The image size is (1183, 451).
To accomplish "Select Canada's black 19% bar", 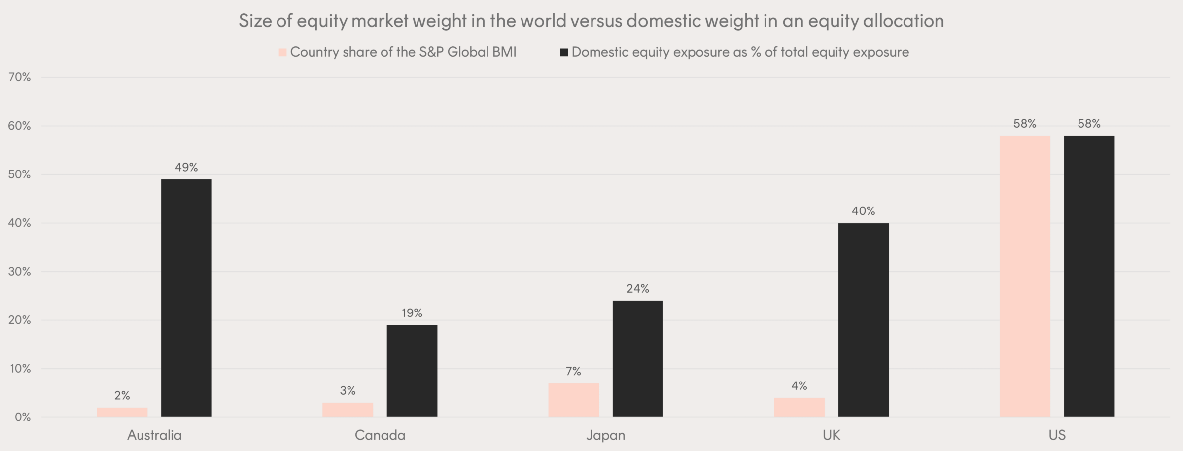I will pos(412,371).
